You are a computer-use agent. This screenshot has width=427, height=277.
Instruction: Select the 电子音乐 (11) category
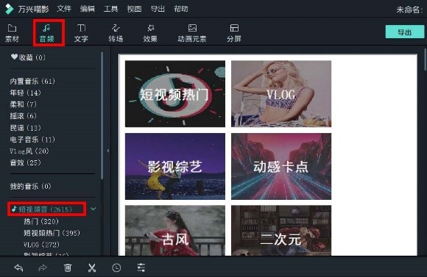pos(32,140)
